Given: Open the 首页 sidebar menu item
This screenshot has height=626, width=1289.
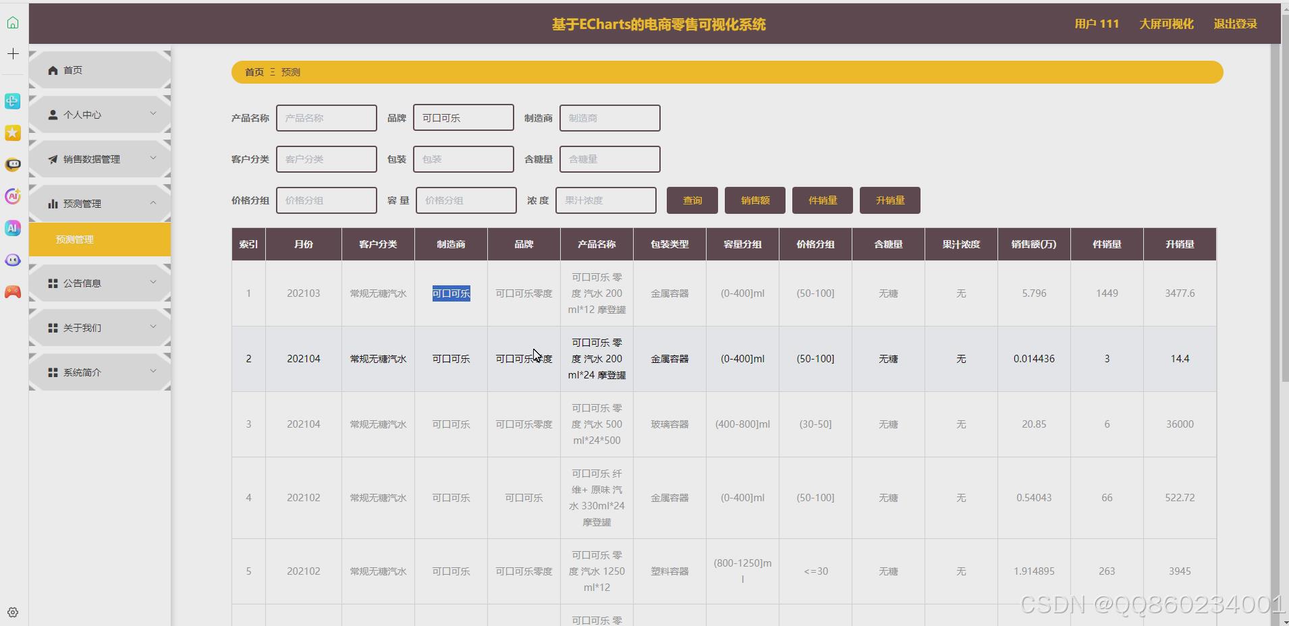Looking at the screenshot, I should 100,70.
